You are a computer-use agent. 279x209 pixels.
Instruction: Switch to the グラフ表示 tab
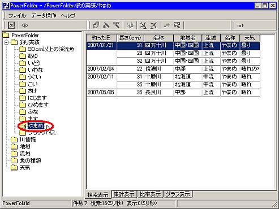click(178, 194)
